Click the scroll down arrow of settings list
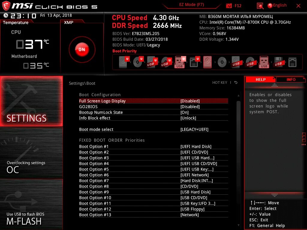This screenshot has width=307, height=230. 238,225
